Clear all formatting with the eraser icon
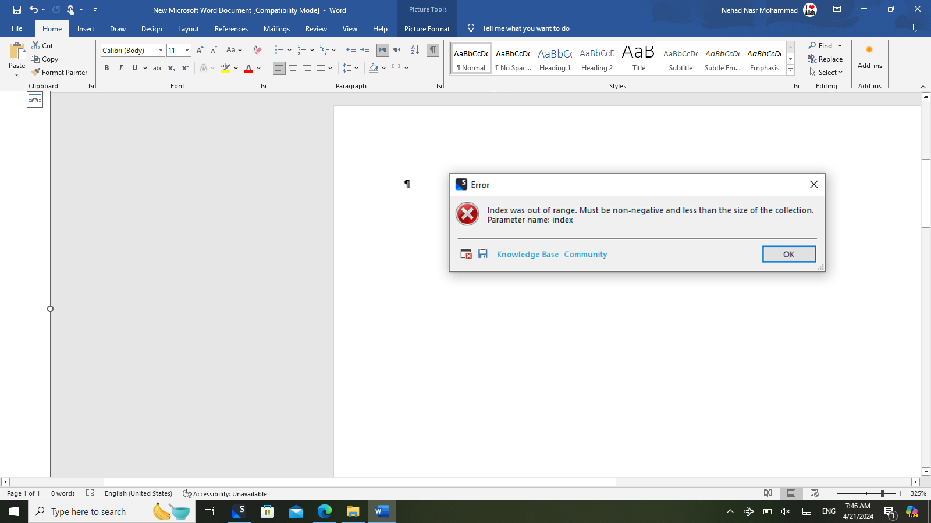This screenshot has height=523, width=931. 257,51
